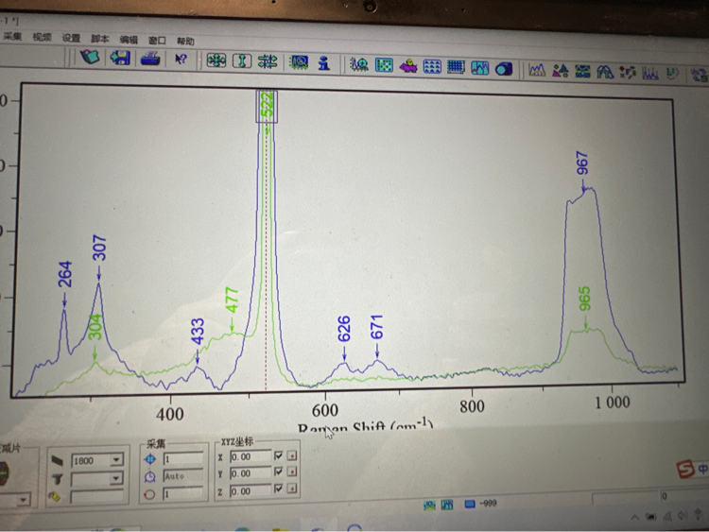
Task: Open the 编辑 menu
Action: click(x=129, y=40)
